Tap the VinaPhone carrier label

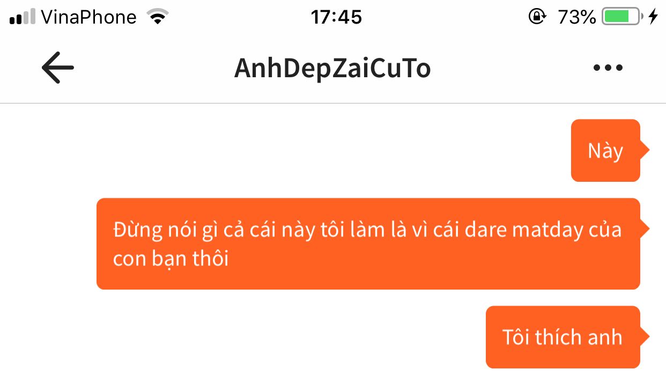pyautogui.click(x=88, y=17)
